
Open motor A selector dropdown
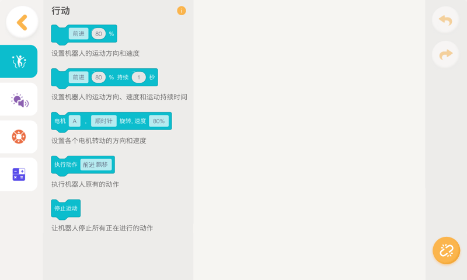(x=75, y=121)
